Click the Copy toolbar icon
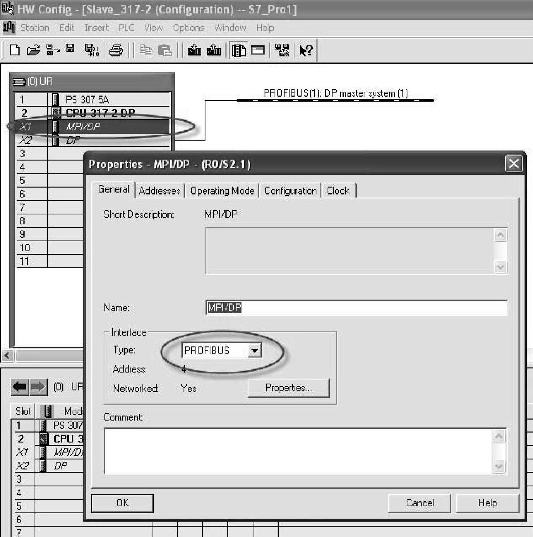Screen dimensions: 533x537 tap(146, 50)
